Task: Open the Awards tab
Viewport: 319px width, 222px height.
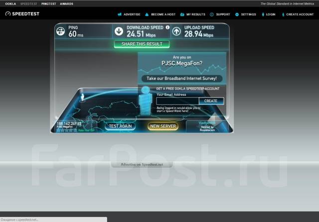Action: [66, 3]
